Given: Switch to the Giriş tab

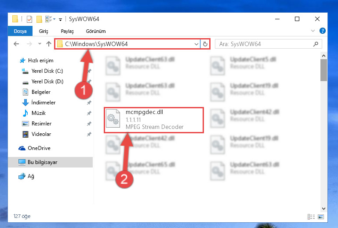Looking at the screenshot, I should 44,31.
